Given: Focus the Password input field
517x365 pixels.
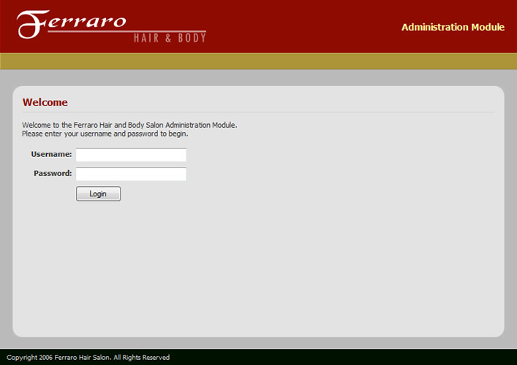Looking at the screenshot, I should click(x=132, y=174).
